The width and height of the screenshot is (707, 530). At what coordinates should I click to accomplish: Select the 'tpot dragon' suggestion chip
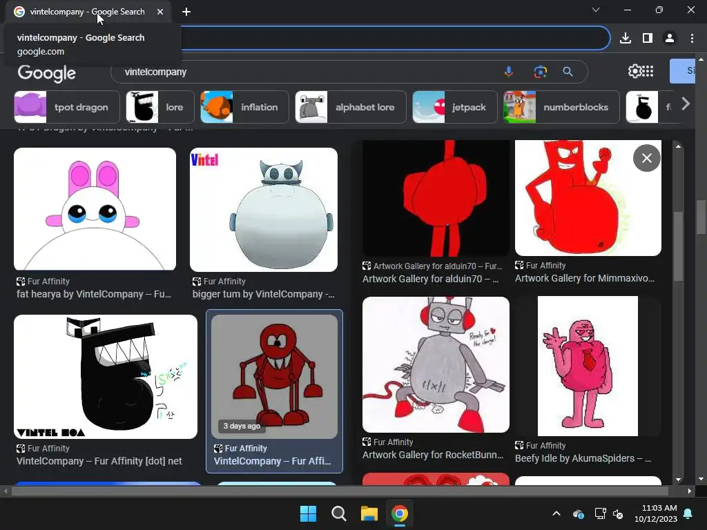[67, 107]
